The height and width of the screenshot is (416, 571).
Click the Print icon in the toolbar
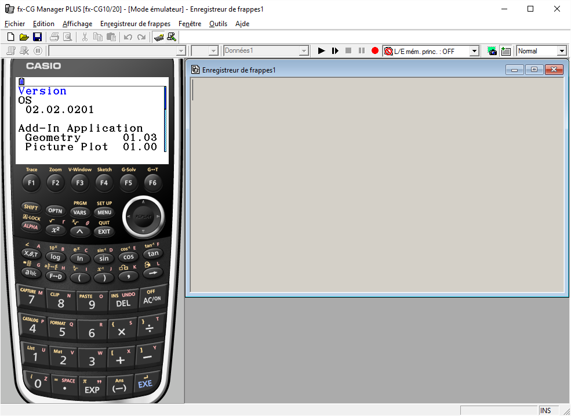point(54,37)
